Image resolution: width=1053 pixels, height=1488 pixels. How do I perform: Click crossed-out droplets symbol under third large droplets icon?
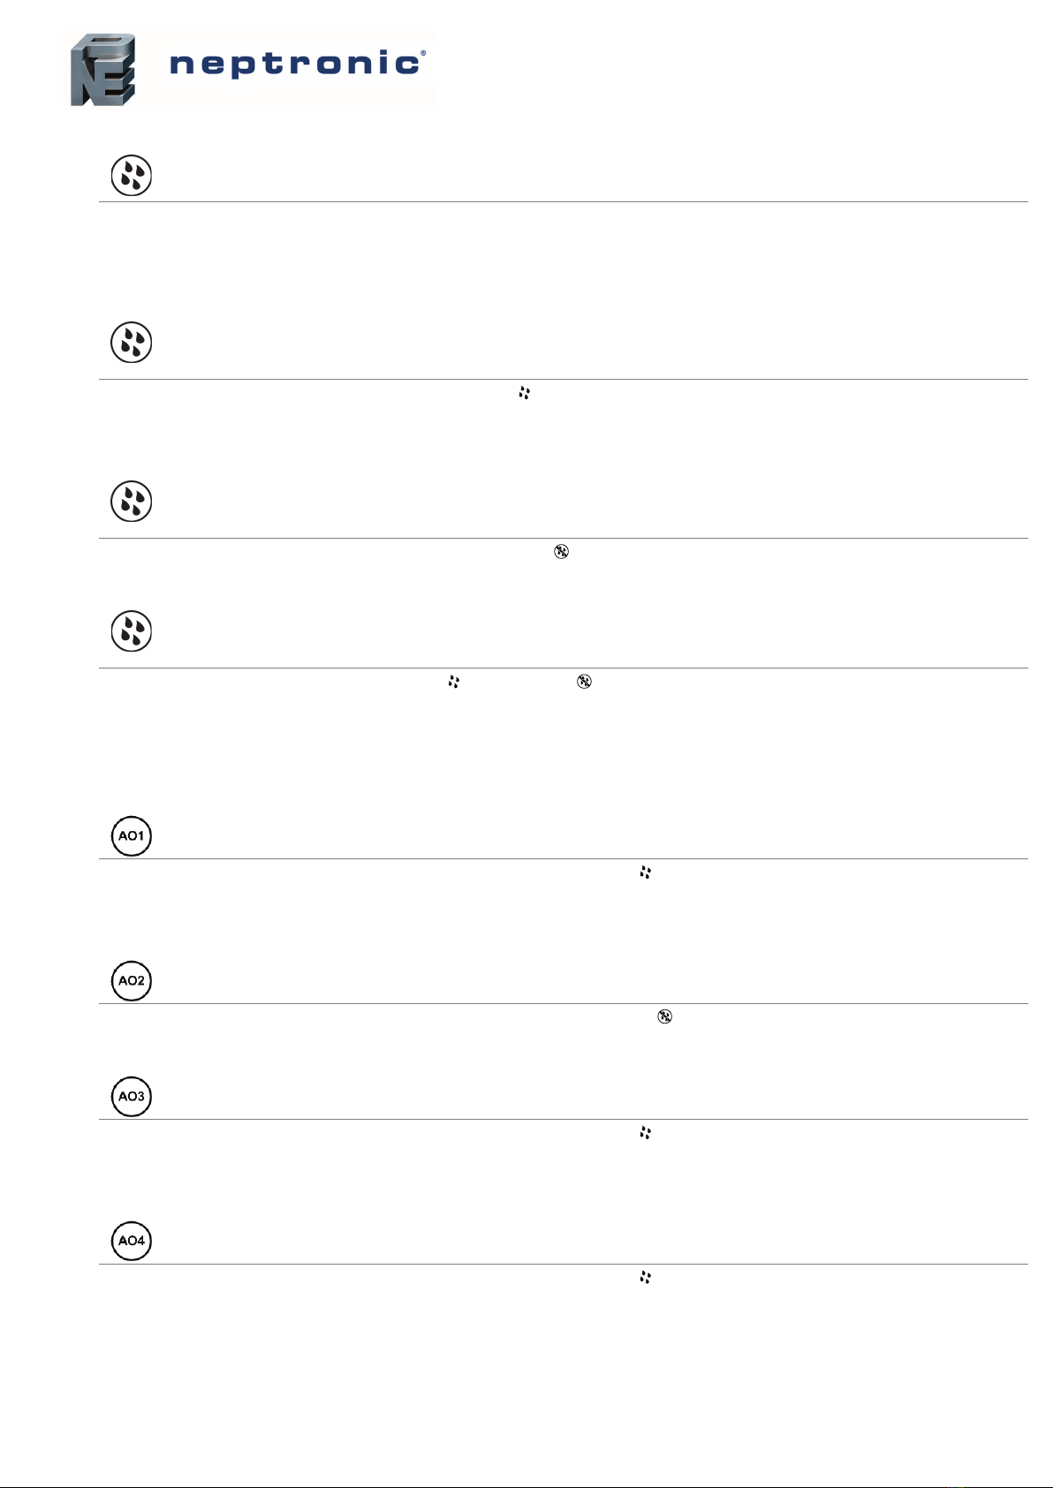[561, 552]
